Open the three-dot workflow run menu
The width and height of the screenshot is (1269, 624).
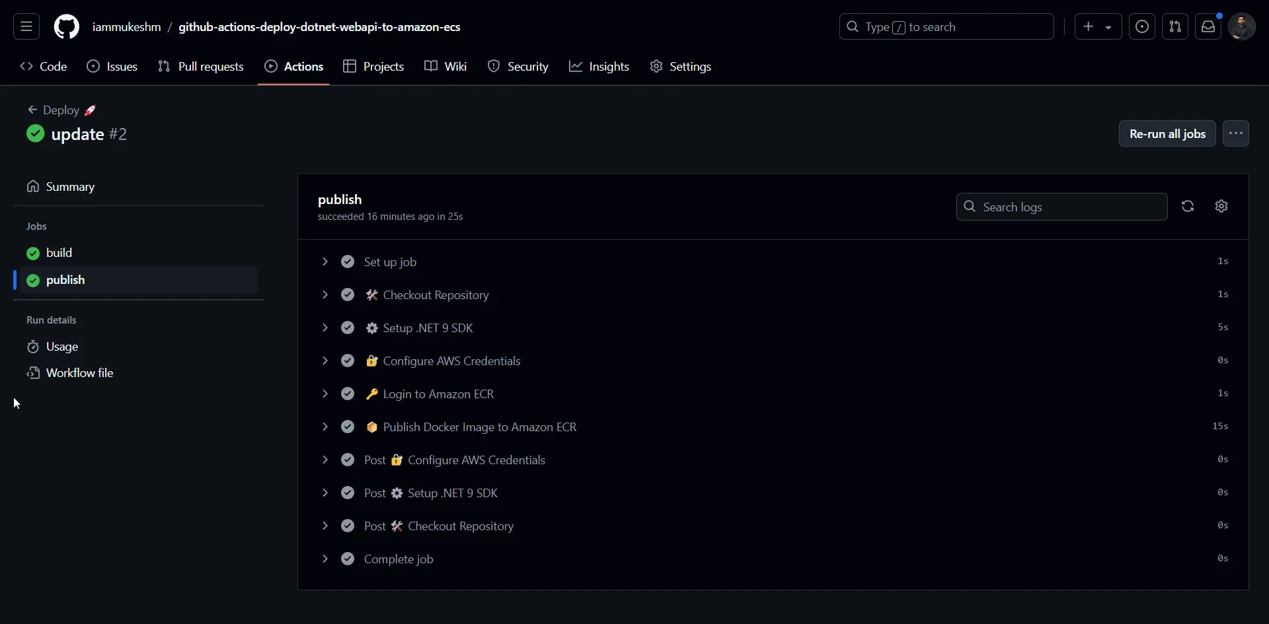click(1235, 134)
